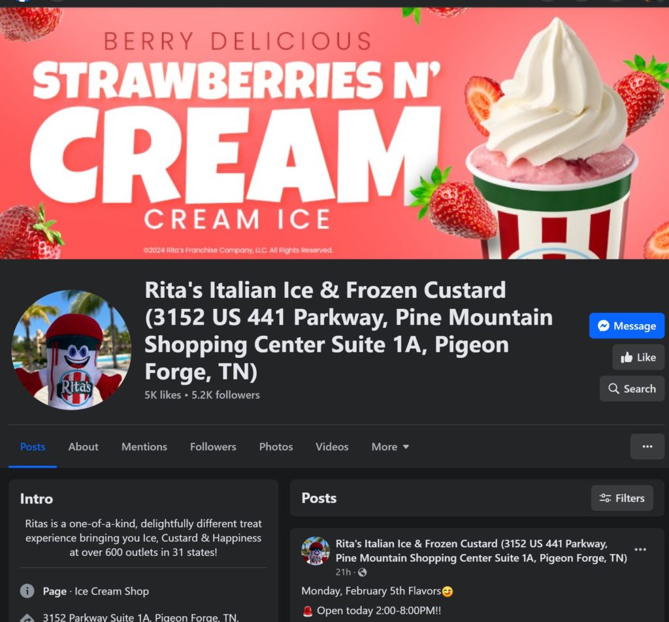This screenshot has height=622, width=669.
Task: Click the 5.2K followers link
Action: click(225, 395)
